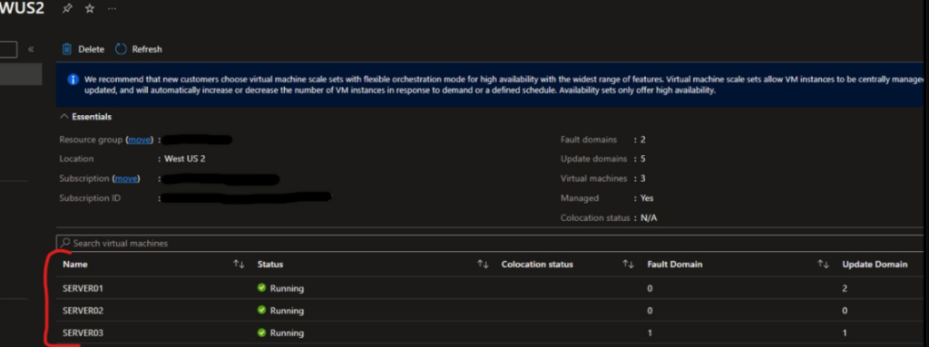
Task: Click the Subscription ID label
Action: (x=90, y=198)
